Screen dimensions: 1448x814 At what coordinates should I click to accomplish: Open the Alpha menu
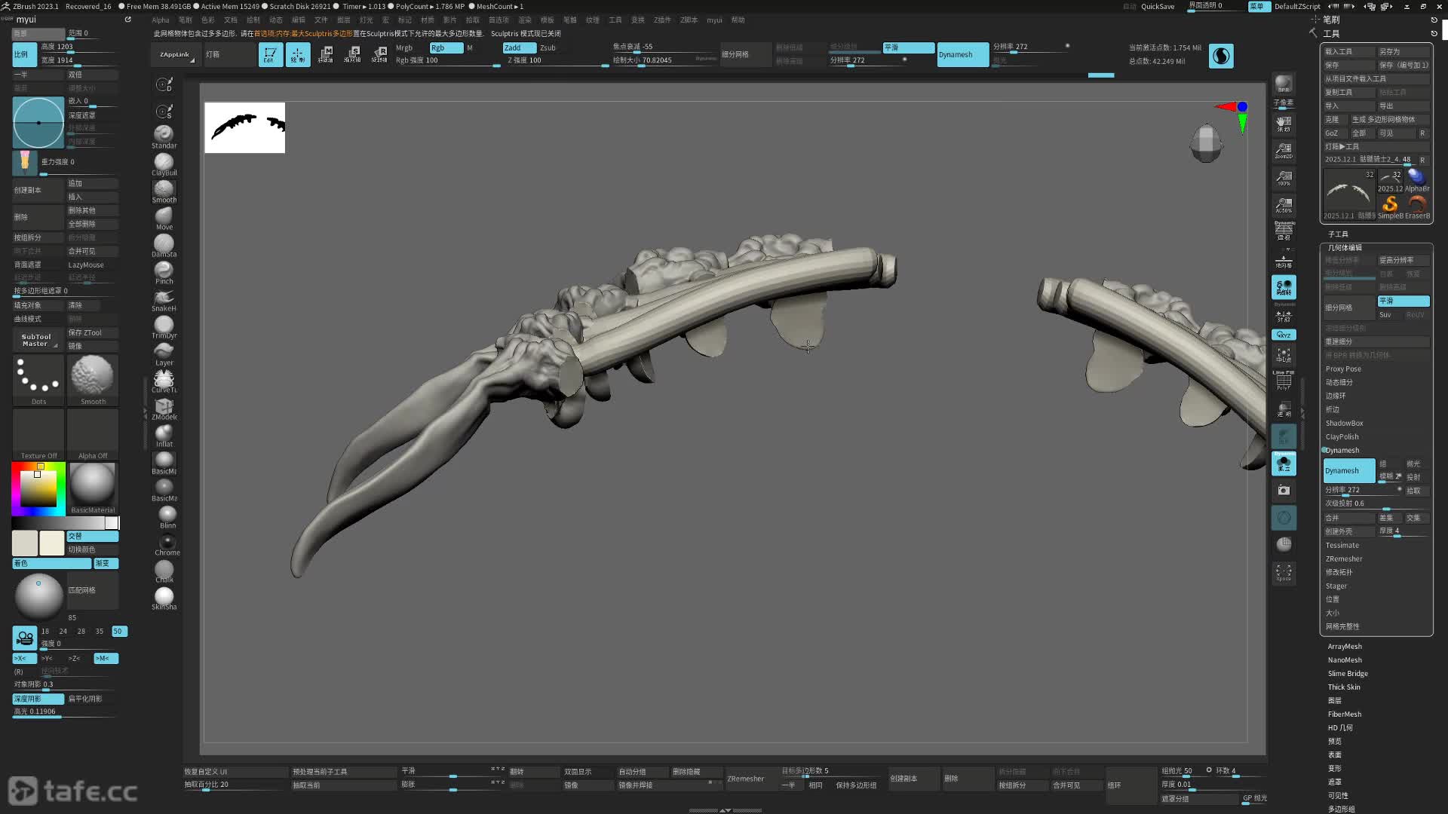pos(161,20)
